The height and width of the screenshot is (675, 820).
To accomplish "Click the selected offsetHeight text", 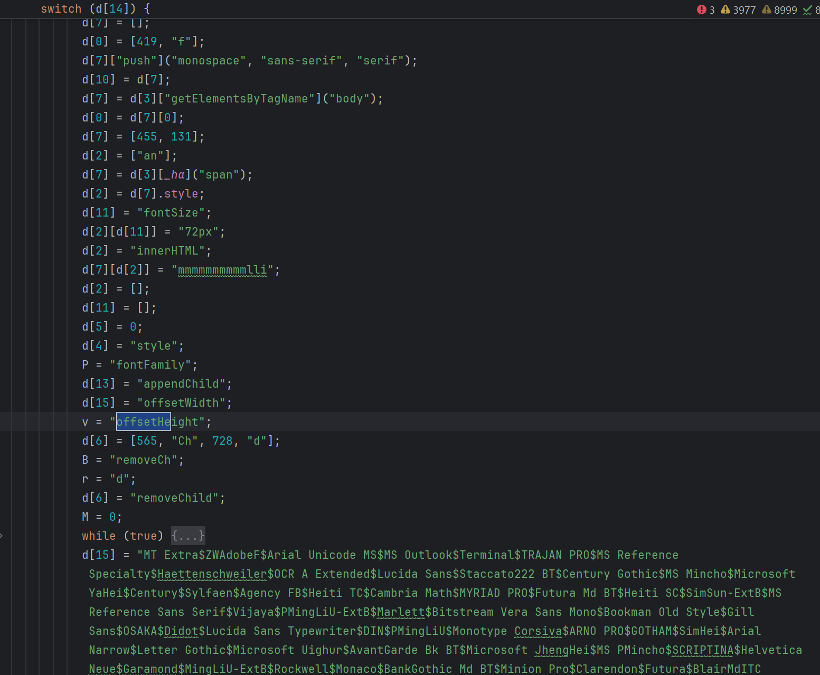I will 144,421.
